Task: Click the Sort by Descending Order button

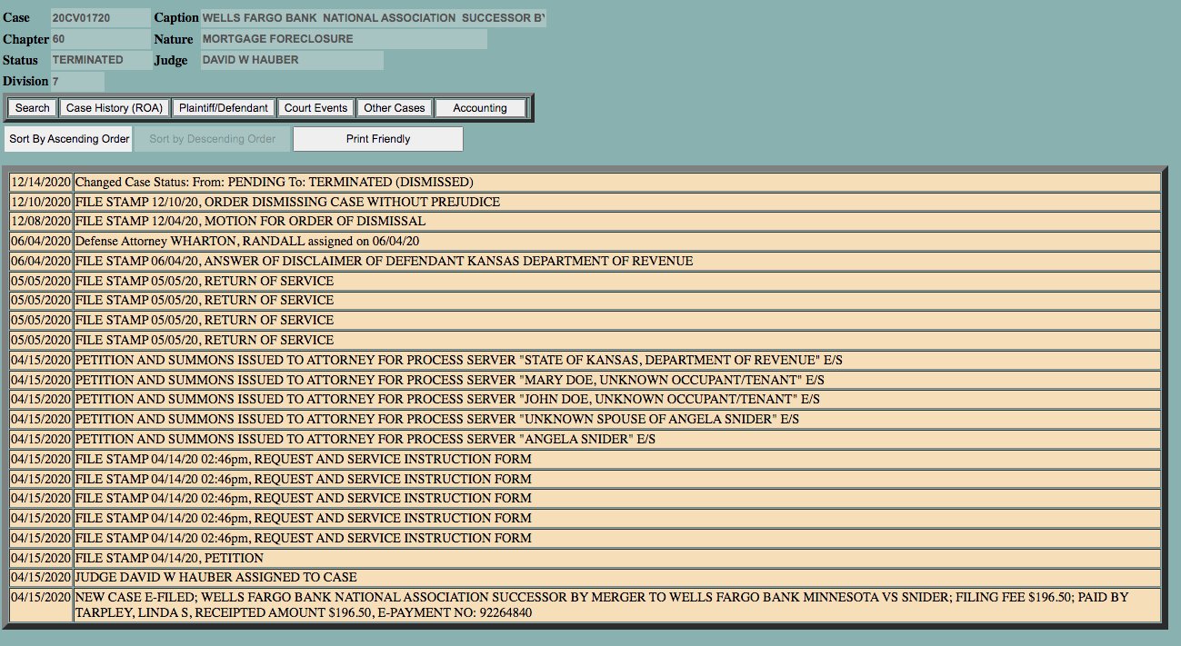Action: coord(212,139)
